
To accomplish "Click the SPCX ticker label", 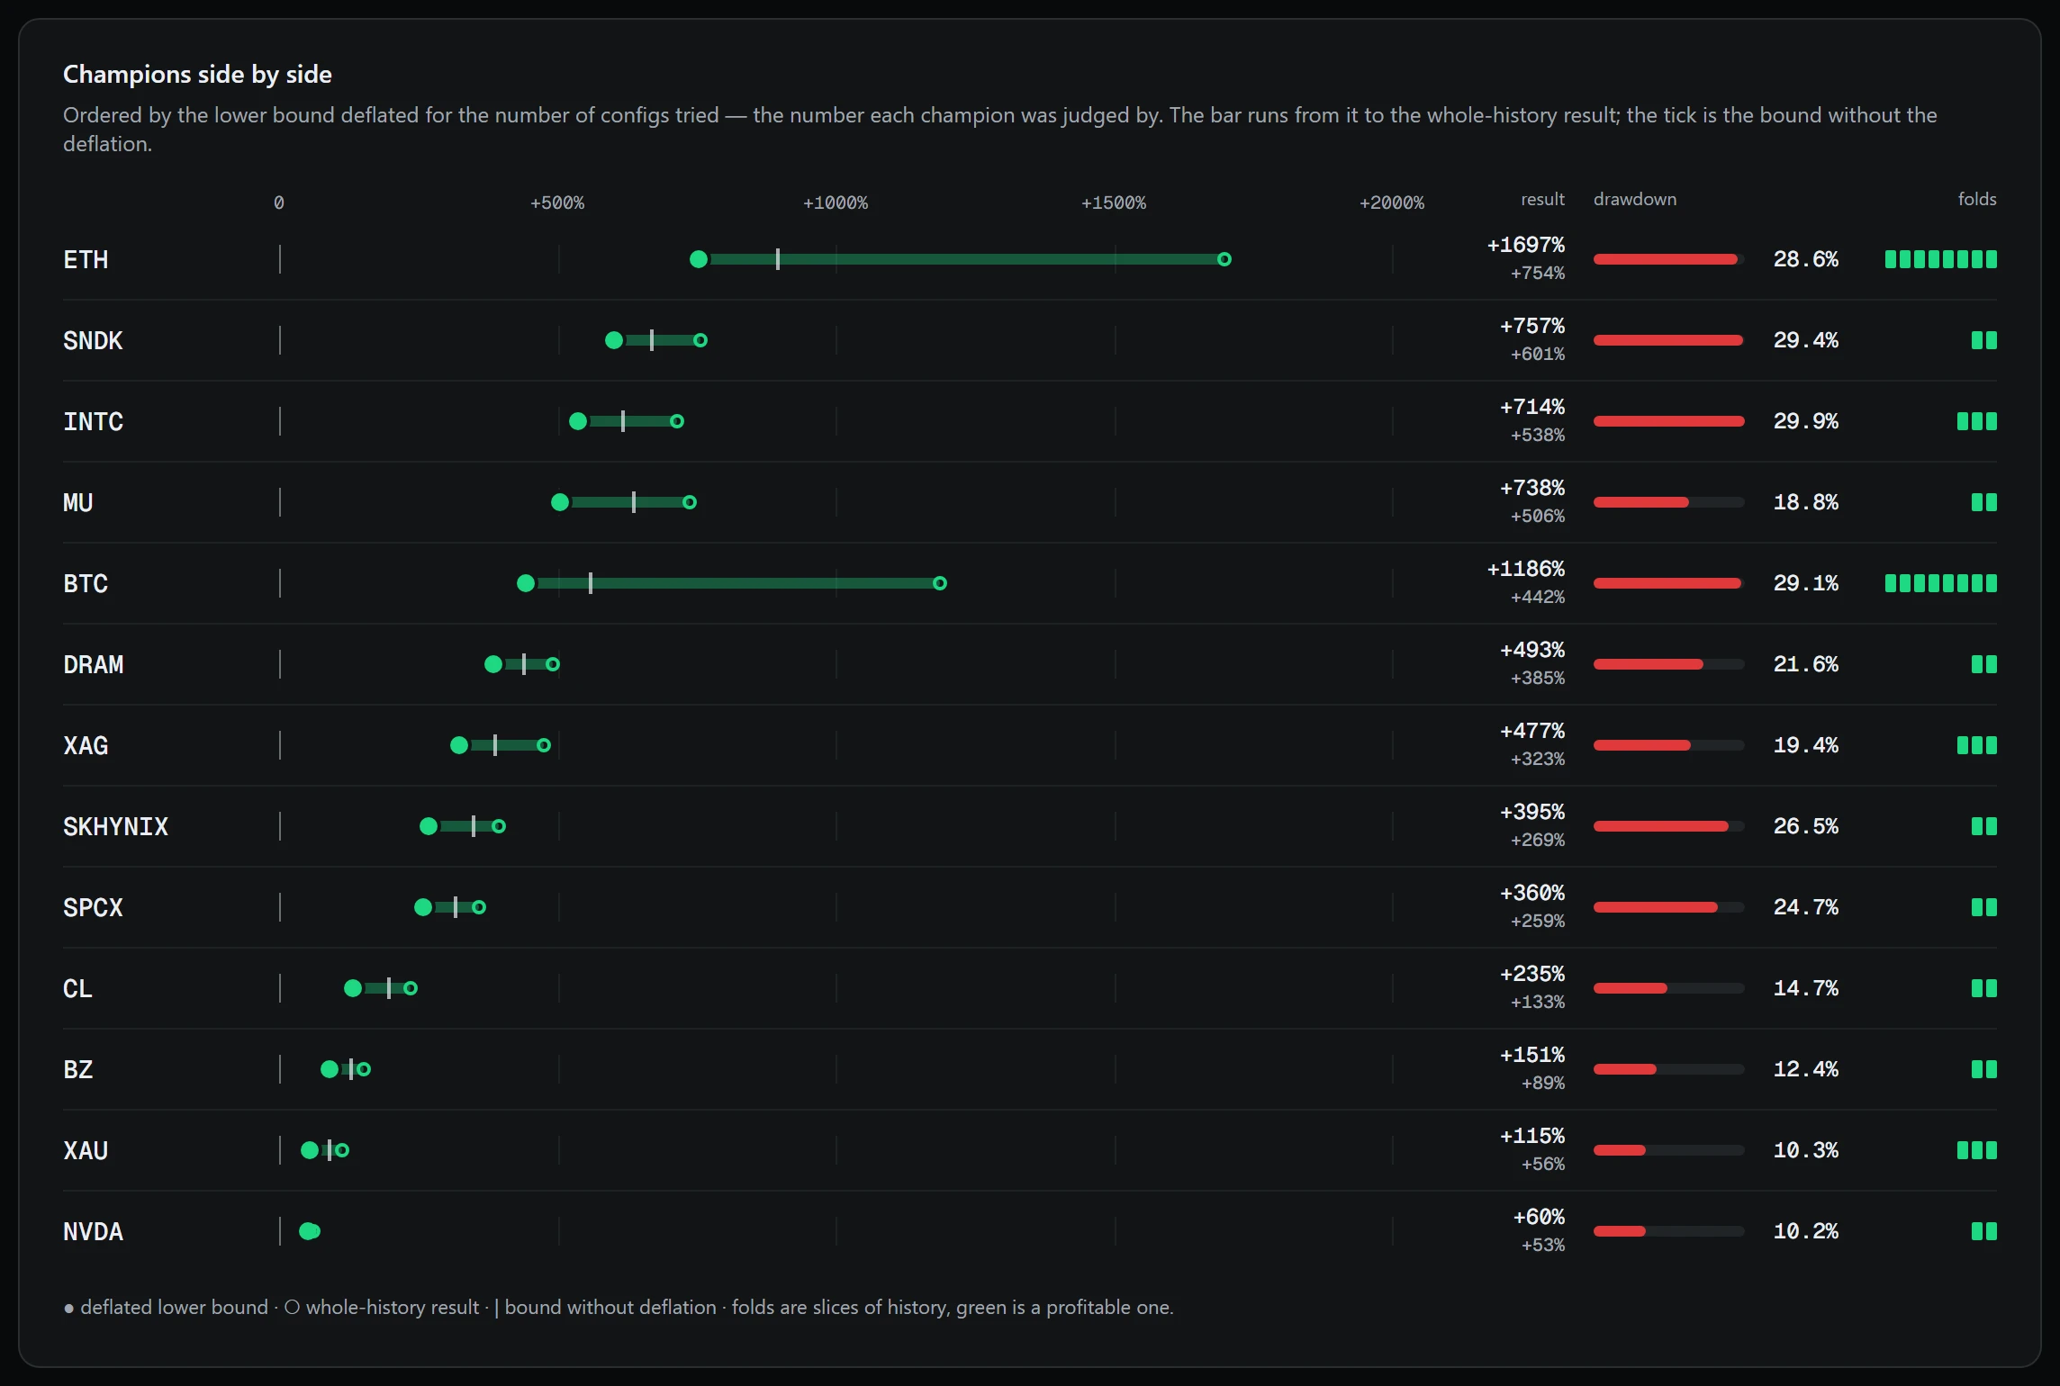I will point(93,908).
